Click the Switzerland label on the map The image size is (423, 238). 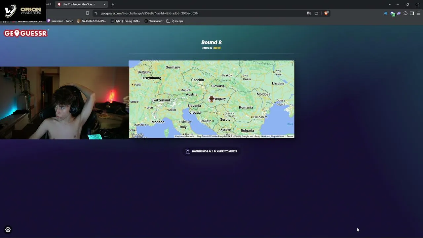click(161, 100)
